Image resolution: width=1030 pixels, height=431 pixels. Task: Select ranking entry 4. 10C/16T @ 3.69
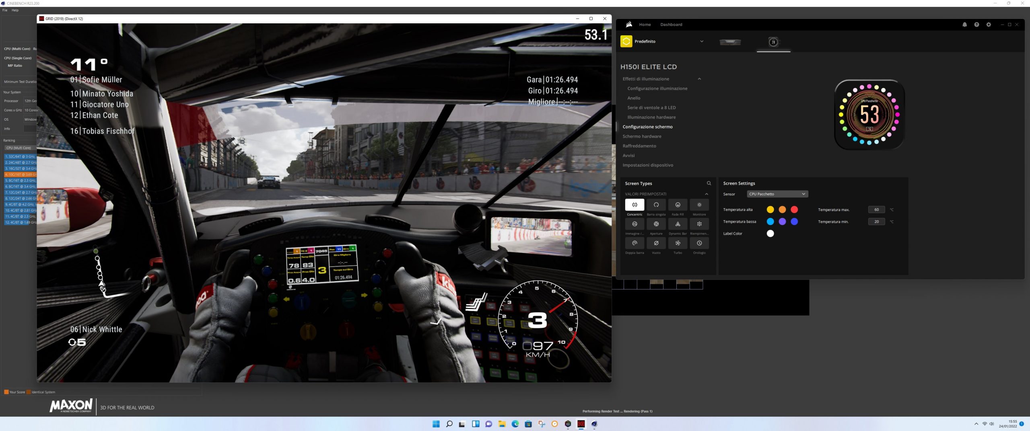[x=20, y=174]
